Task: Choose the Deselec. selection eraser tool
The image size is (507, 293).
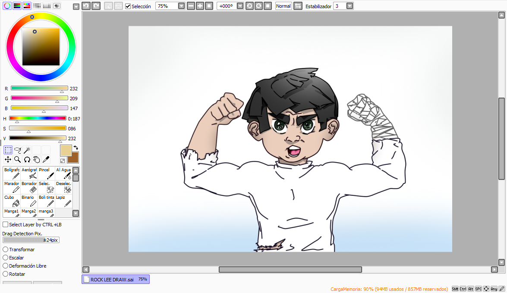Action: tap(63, 187)
